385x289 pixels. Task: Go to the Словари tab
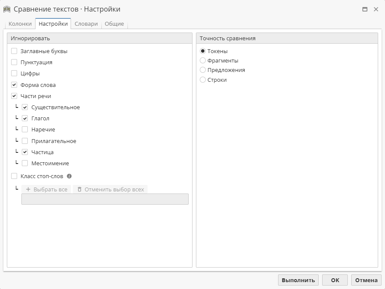tap(86, 24)
